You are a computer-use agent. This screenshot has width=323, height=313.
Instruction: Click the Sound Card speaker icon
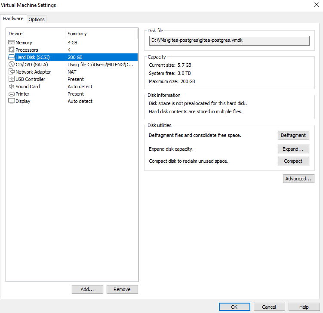12,87
